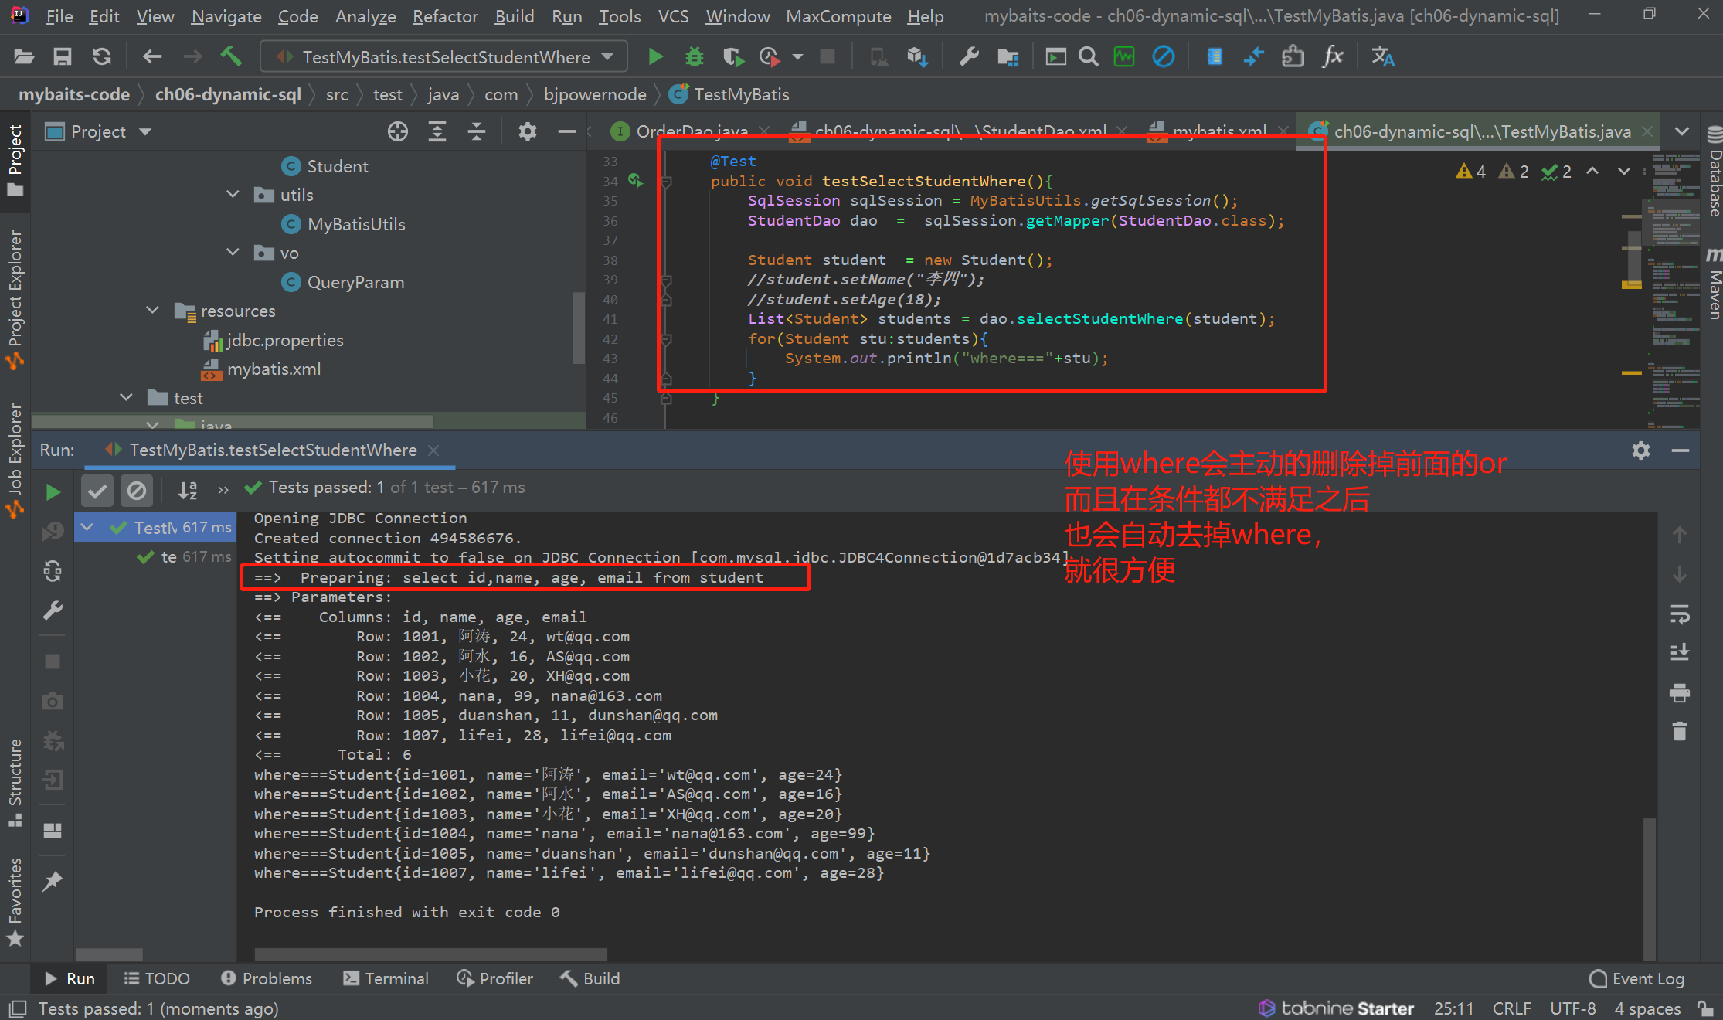Screen dimensions: 1723x1020
Task: Click Synchronize refresh icon in toolbar
Action: tap(101, 56)
